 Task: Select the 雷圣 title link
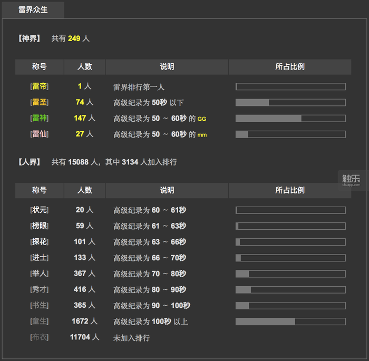tap(40, 102)
